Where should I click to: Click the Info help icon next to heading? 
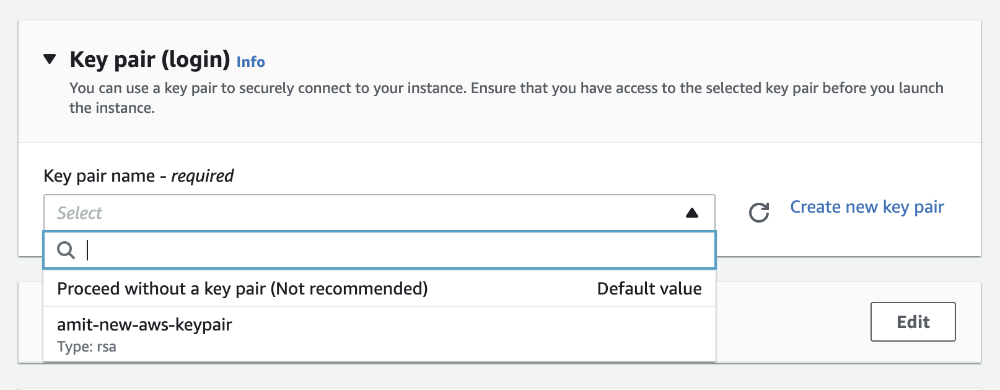(x=251, y=61)
